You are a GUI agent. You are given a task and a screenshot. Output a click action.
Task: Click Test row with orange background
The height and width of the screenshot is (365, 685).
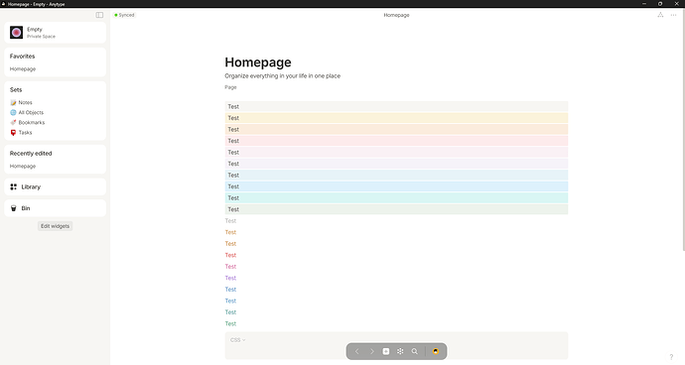coord(397,129)
